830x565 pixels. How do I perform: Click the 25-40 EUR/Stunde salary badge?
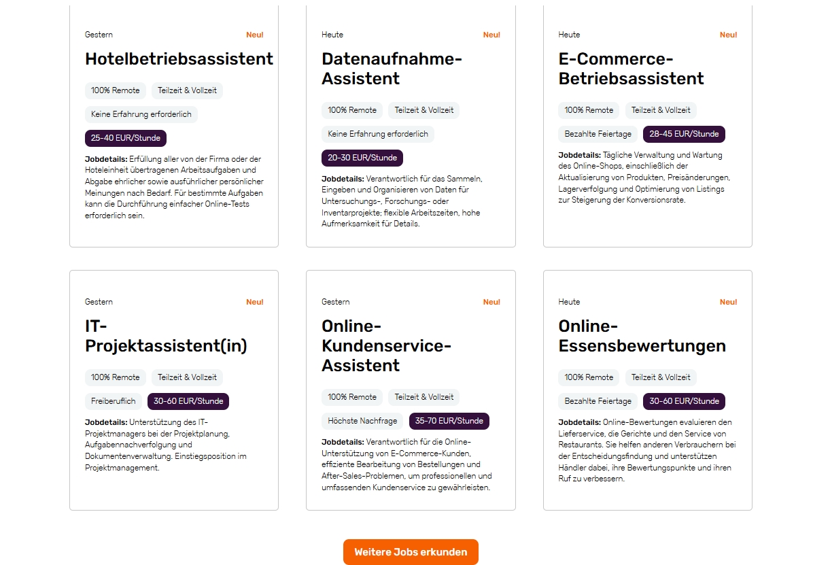[126, 138]
